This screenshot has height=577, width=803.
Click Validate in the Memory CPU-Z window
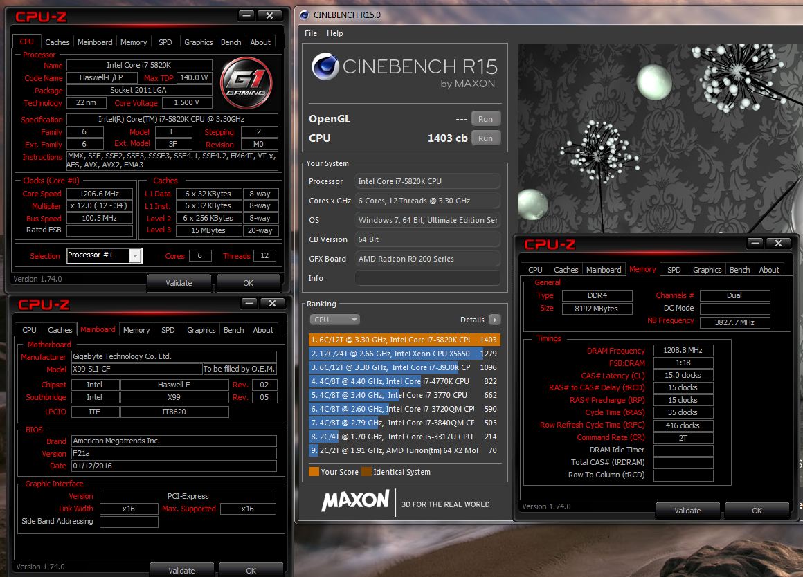tap(687, 510)
